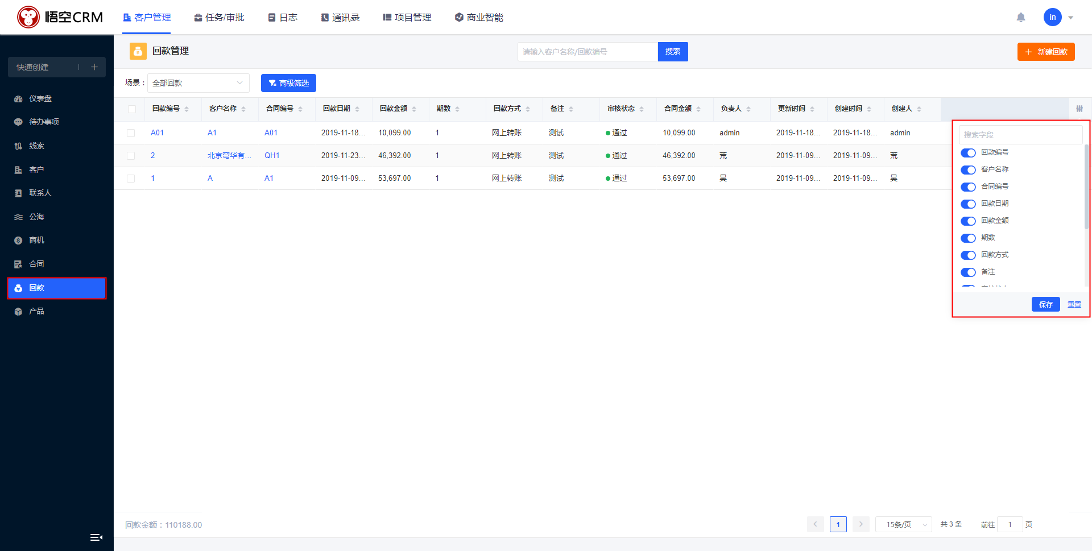The height and width of the screenshot is (551, 1092).
Task: Click the 新建回款 button
Action: pos(1046,52)
